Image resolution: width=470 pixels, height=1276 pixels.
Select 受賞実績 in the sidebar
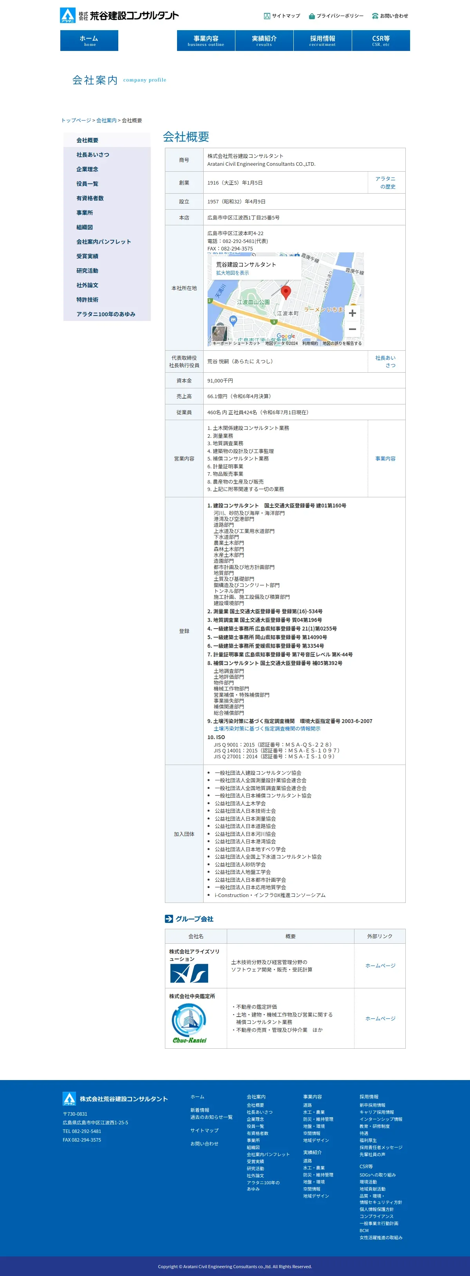click(x=107, y=256)
